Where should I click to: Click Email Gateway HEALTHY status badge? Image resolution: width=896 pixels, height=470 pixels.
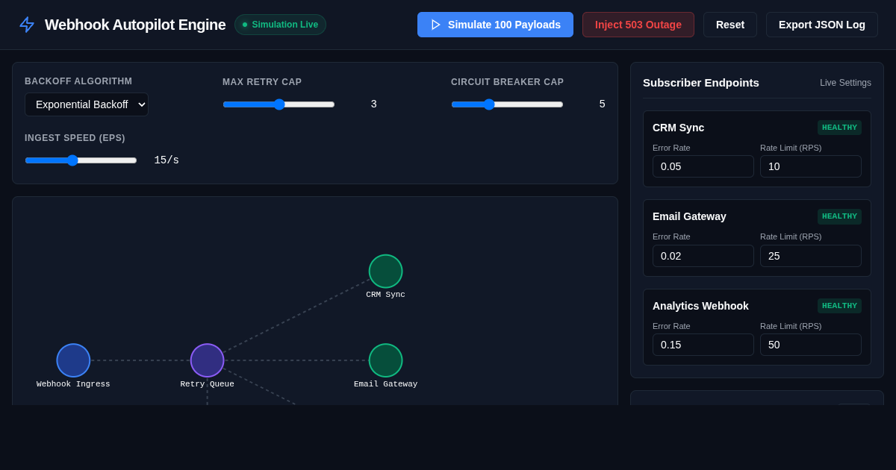[839, 216]
